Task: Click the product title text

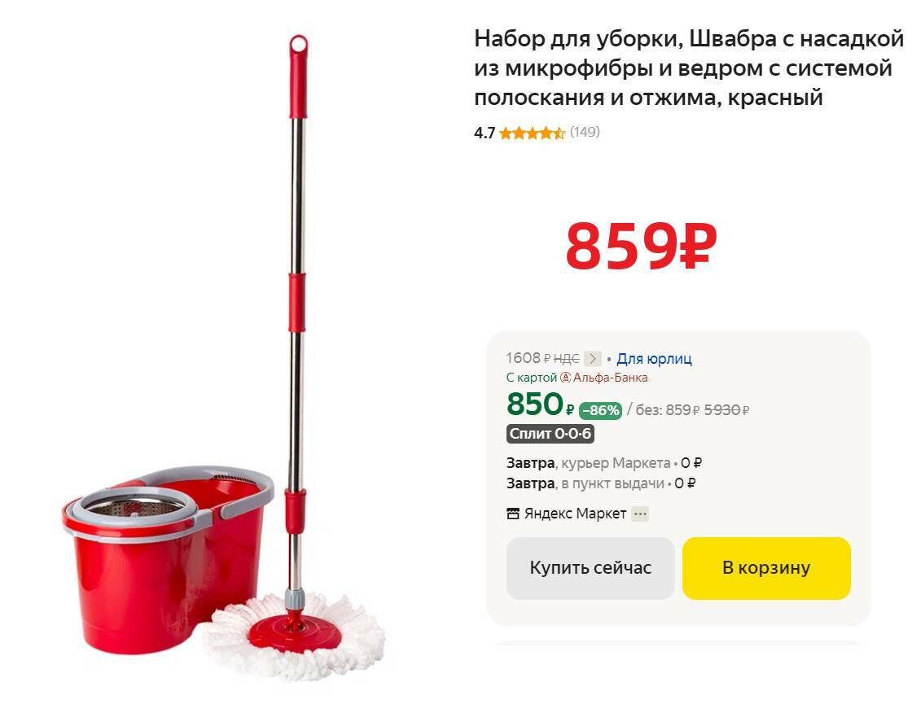Action: [x=689, y=68]
